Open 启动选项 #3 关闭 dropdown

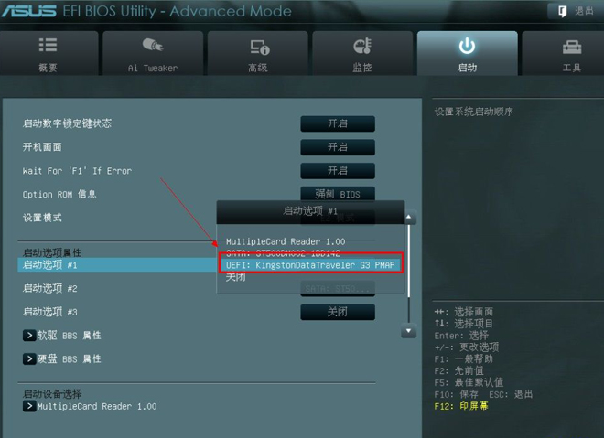click(338, 312)
